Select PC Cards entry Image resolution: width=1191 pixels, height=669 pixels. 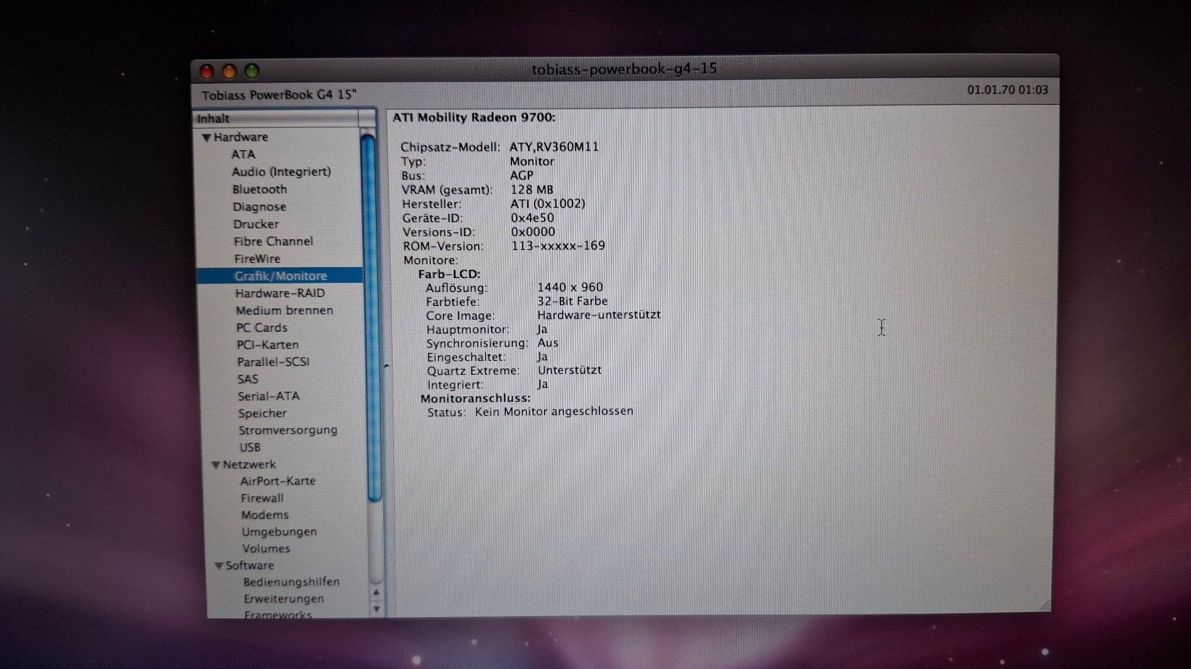click(x=262, y=327)
